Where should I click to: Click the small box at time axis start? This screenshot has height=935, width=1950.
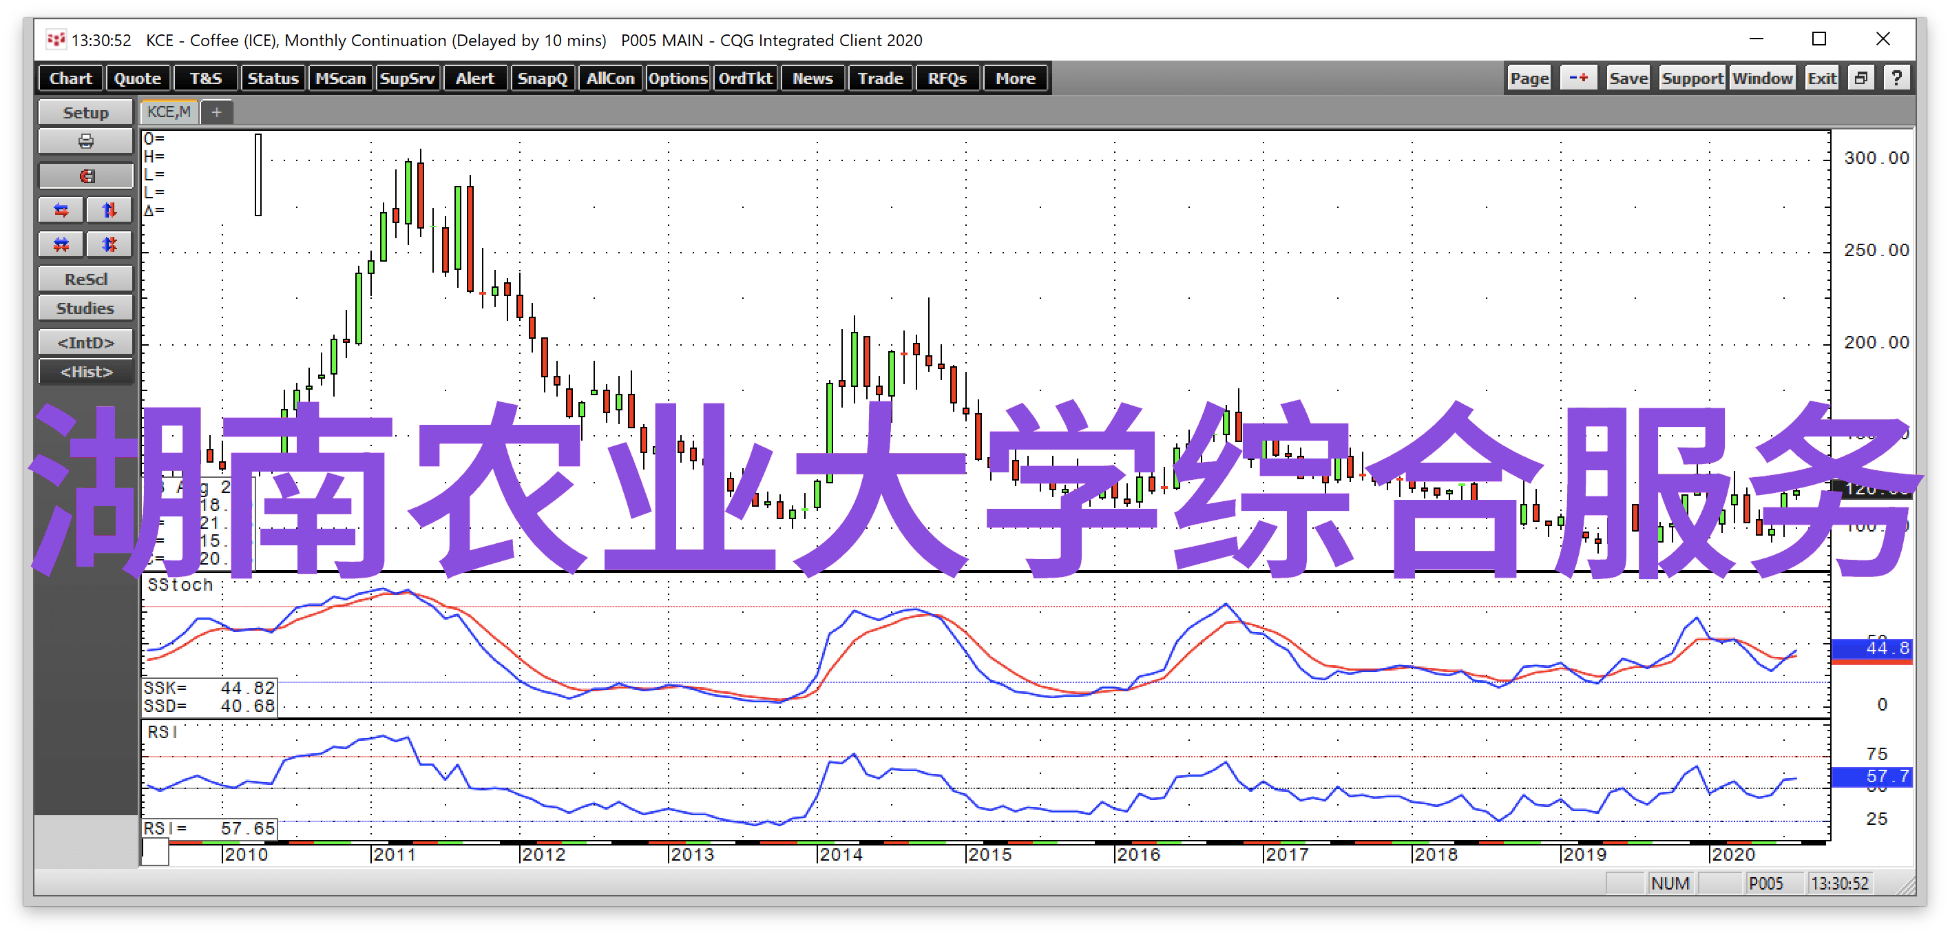155,853
